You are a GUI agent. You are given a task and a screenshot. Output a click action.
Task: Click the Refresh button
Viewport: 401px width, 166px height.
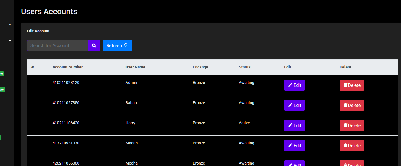coord(117,45)
